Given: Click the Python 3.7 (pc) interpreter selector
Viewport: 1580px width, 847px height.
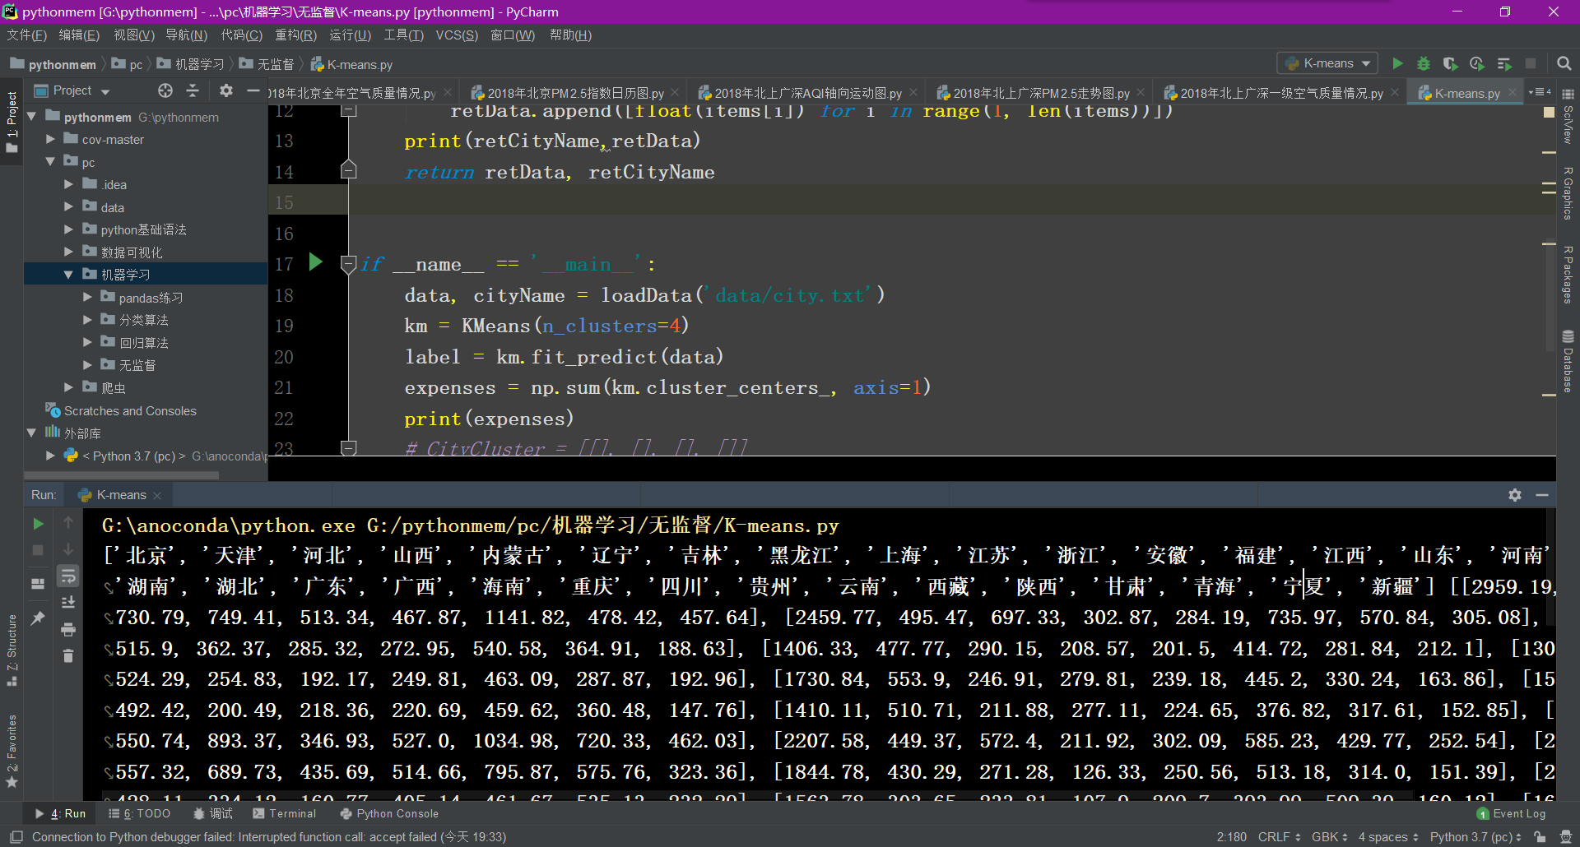Looking at the screenshot, I should 1475,837.
